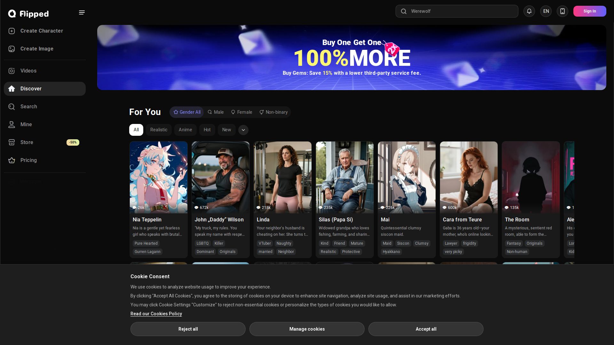Click Manage cookies button
The image size is (614, 345).
[x=307, y=329]
